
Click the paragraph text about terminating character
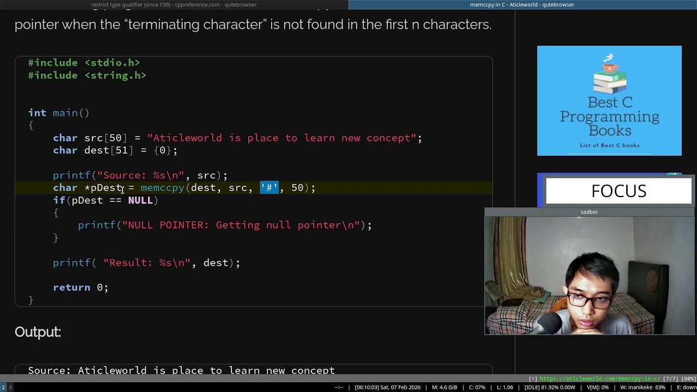click(x=253, y=24)
